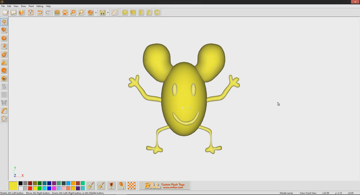This screenshot has height=195, width=360.
Task: Click the cartoon eyes view icon
Action: click(102, 12)
